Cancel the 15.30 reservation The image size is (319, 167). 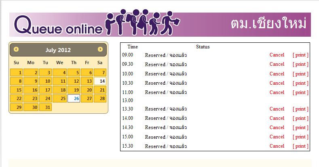tap(277, 146)
